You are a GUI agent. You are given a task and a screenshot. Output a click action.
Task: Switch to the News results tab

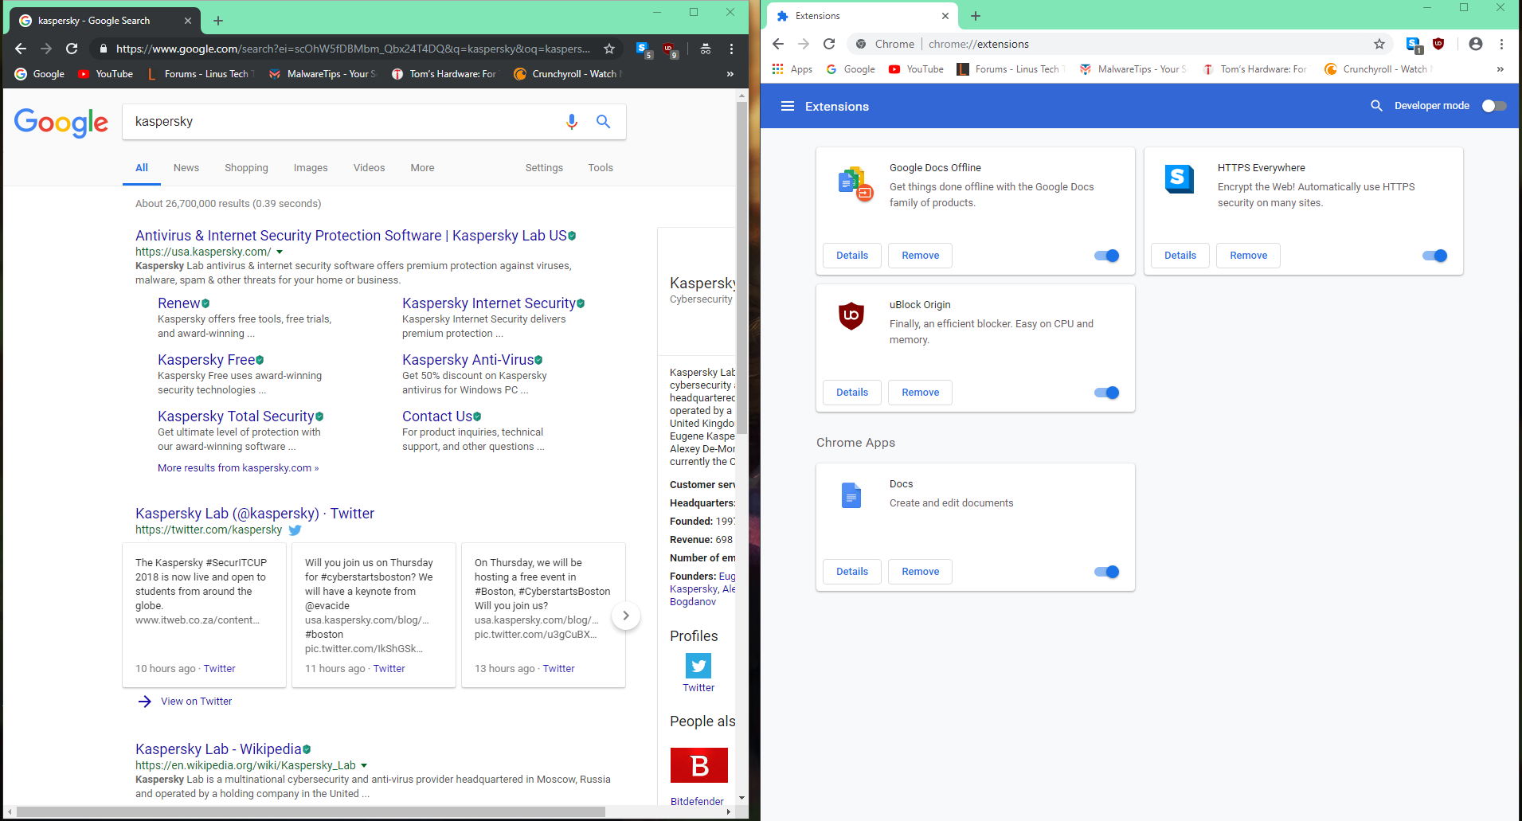coord(186,168)
